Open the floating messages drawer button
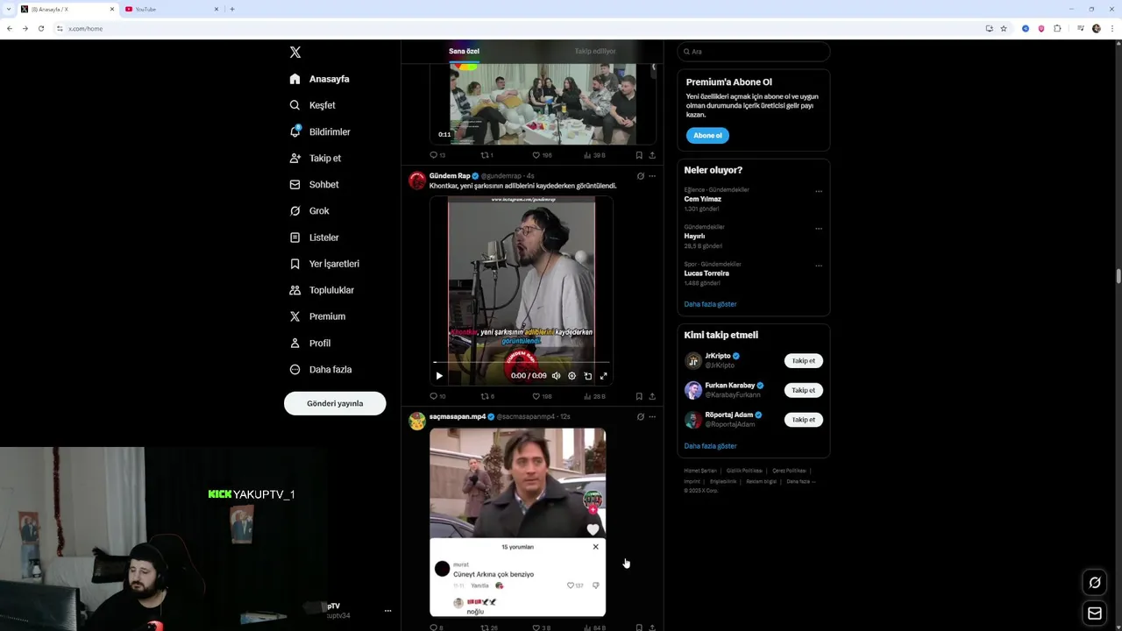Screen dimensions: 1122x631 tap(1095, 613)
